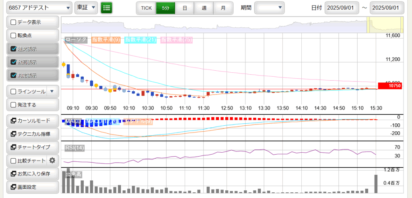The height and width of the screenshot is (198, 412).
Task: Enable 発注する checkbox
Action: (13, 105)
